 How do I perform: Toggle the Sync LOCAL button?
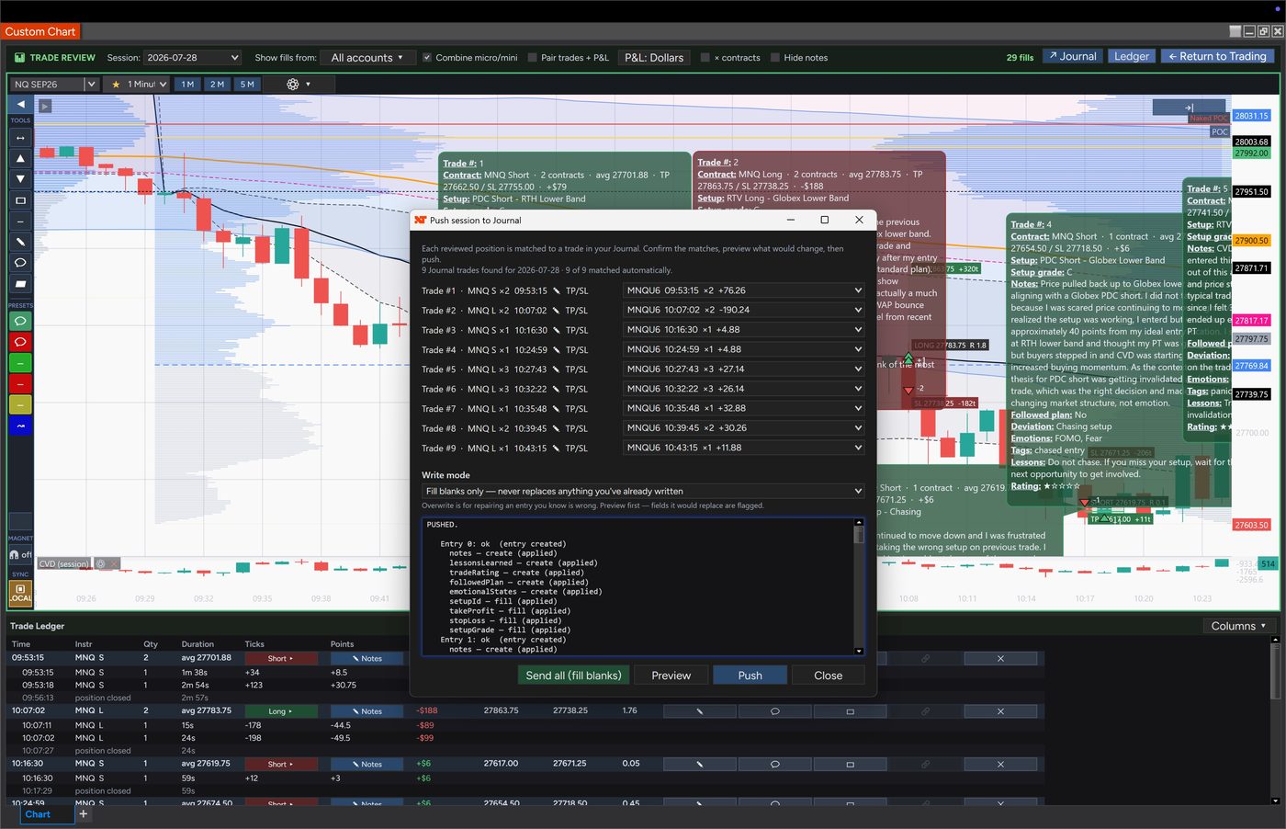(x=20, y=593)
